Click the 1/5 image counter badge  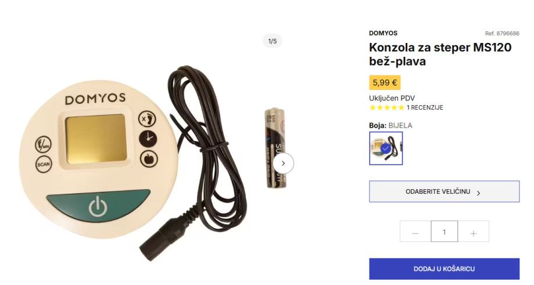point(273,41)
